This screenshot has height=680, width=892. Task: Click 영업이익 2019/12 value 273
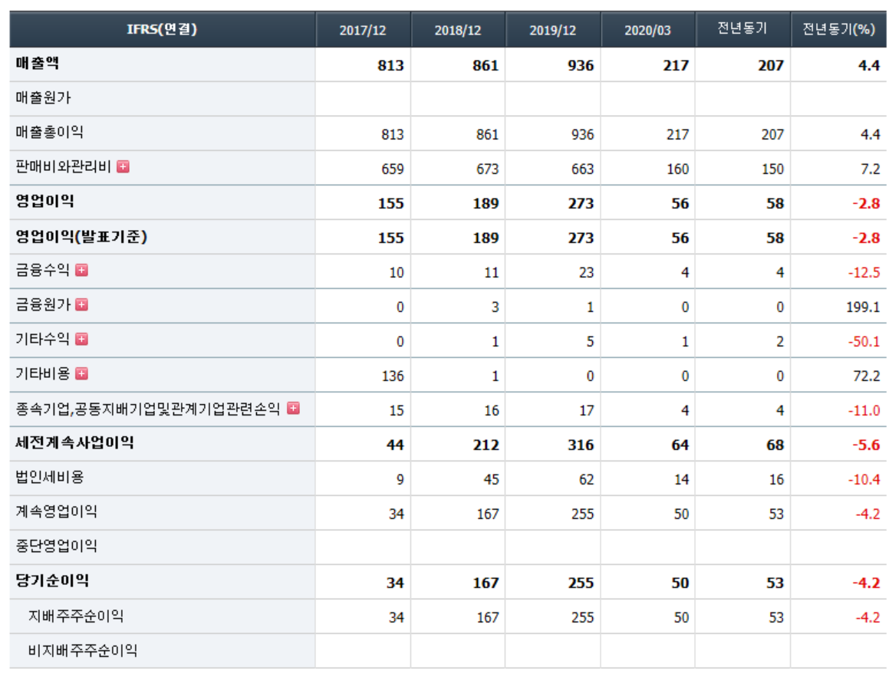(581, 204)
